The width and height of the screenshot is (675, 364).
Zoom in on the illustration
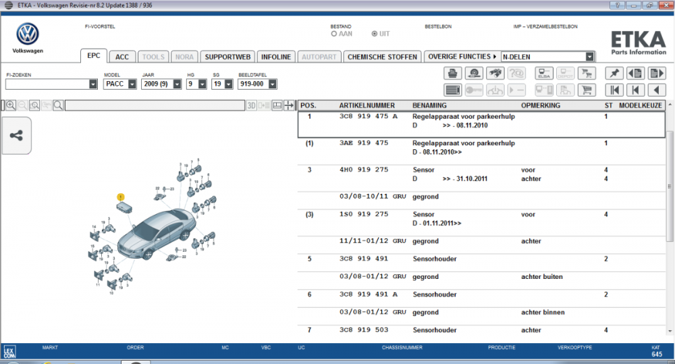click(x=11, y=105)
